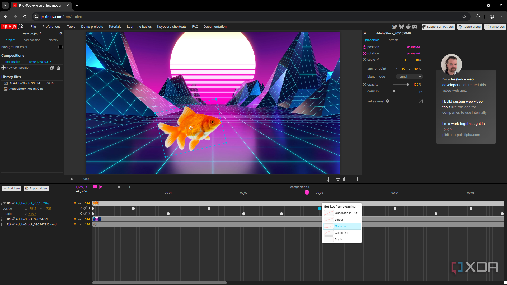Collapse the AdobeStock_703157949 layer properties

(x=4, y=203)
